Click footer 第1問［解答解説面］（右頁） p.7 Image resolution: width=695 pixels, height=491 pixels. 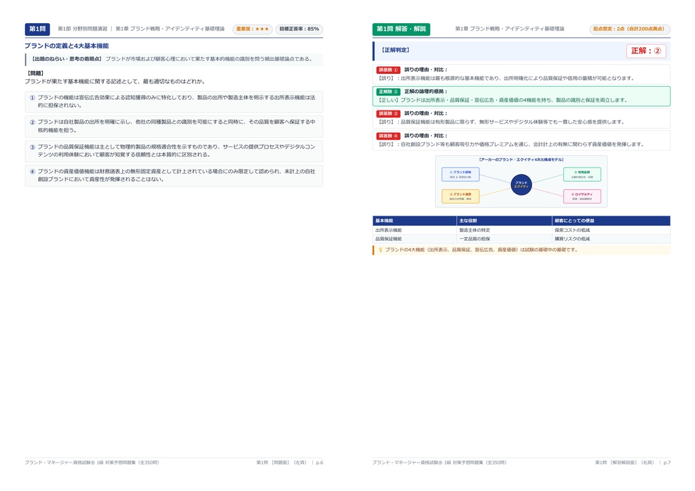tap(633, 463)
